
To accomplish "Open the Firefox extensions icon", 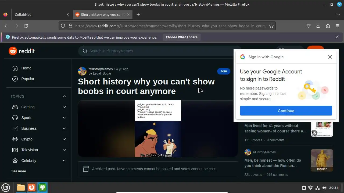I will 328,26.
